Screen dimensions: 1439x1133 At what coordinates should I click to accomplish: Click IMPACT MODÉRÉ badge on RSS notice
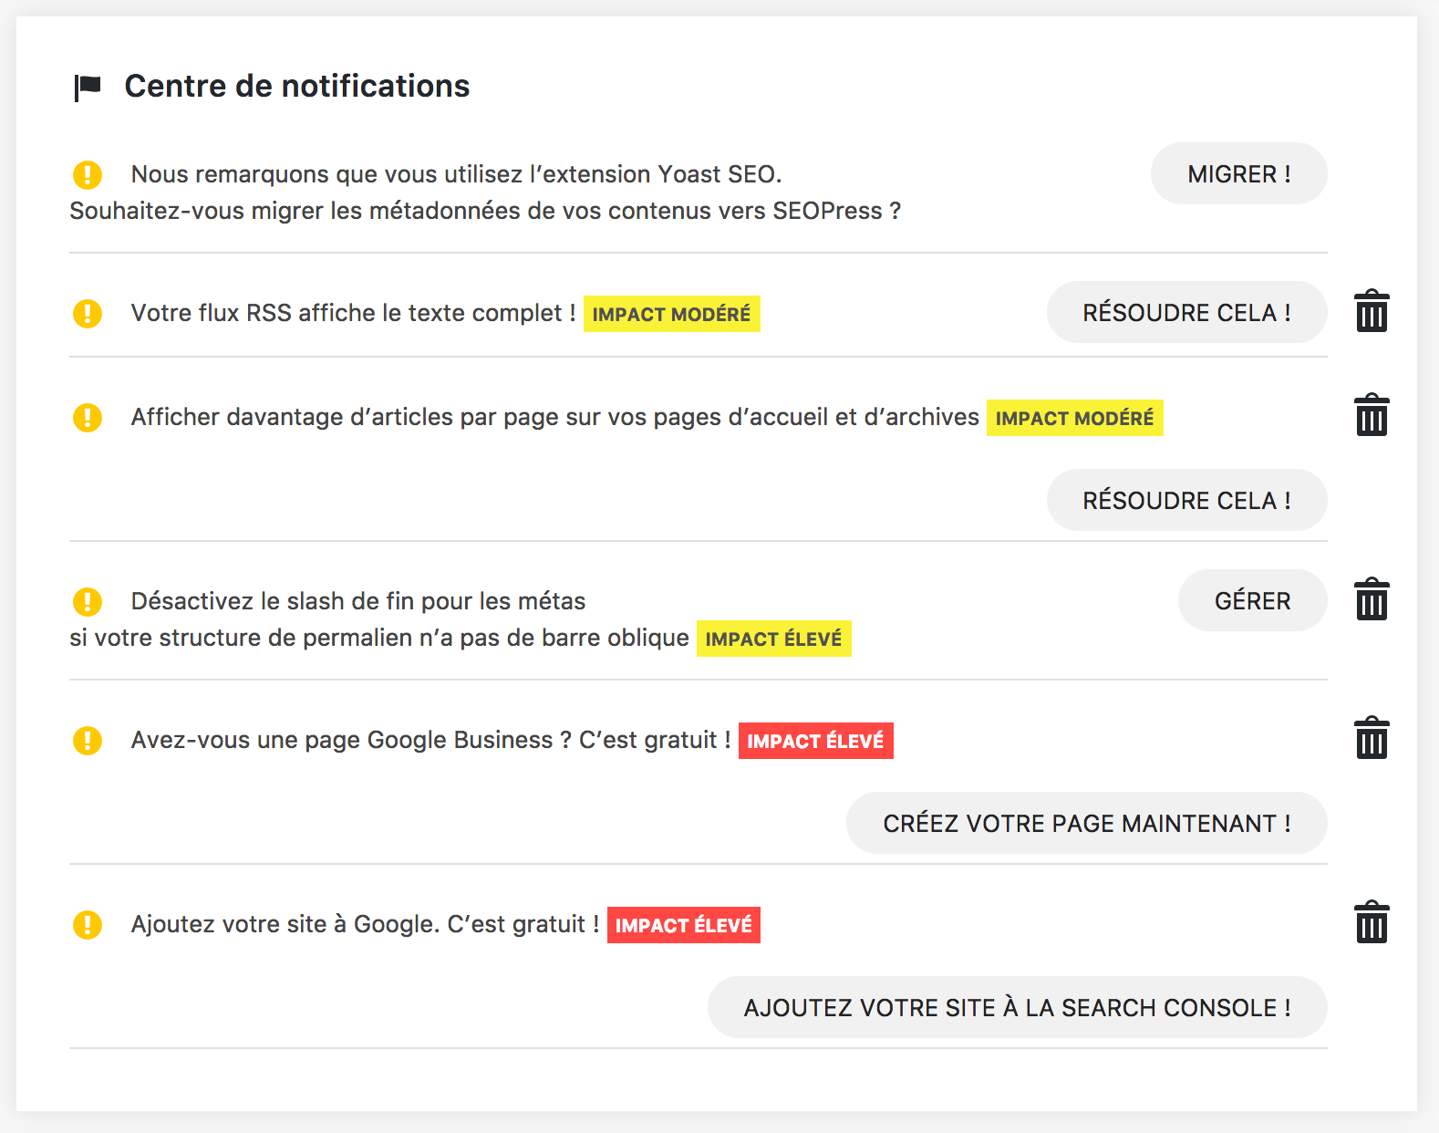[x=671, y=315]
